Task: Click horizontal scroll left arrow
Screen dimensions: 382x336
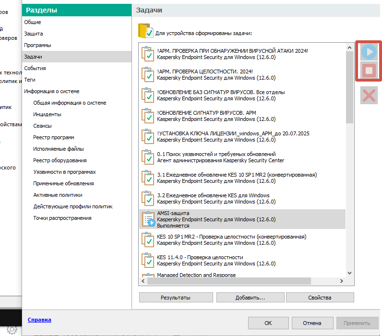Action: click(143, 281)
